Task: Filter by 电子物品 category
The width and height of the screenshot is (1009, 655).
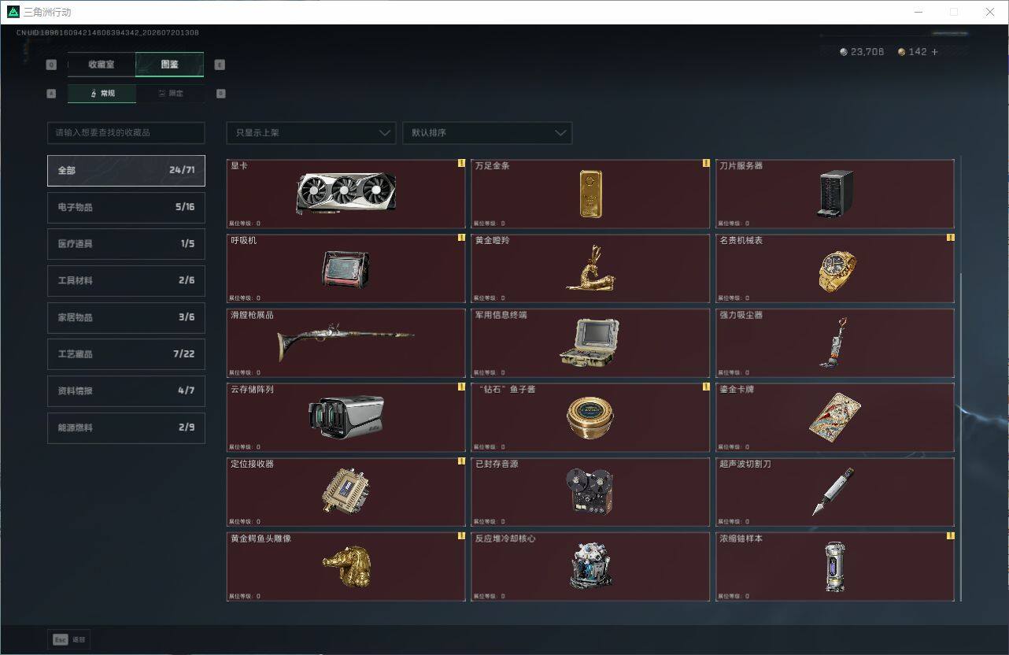Action: pyautogui.click(x=126, y=207)
